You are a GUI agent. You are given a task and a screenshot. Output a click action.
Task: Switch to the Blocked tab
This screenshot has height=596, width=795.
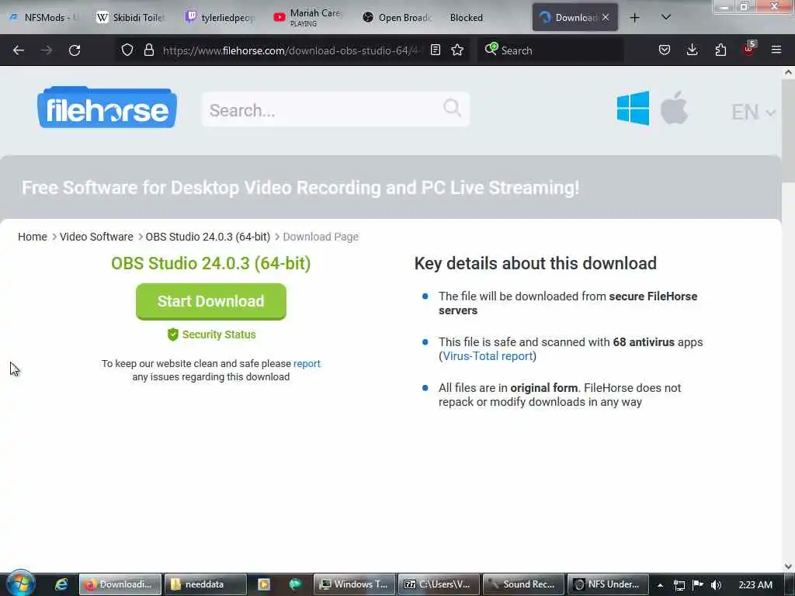(x=467, y=18)
